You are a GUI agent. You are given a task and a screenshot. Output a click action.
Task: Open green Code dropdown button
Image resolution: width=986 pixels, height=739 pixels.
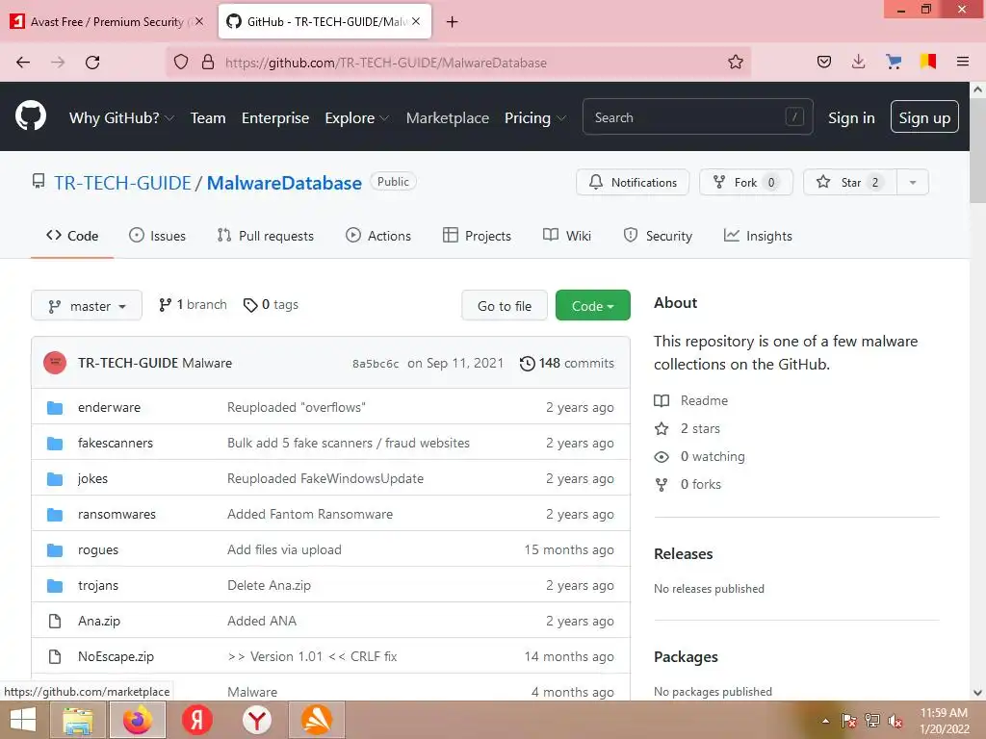click(592, 305)
